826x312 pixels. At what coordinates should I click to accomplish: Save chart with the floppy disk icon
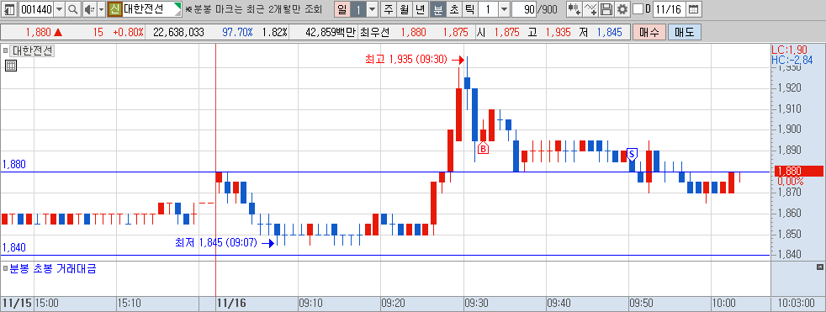tap(606, 9)
